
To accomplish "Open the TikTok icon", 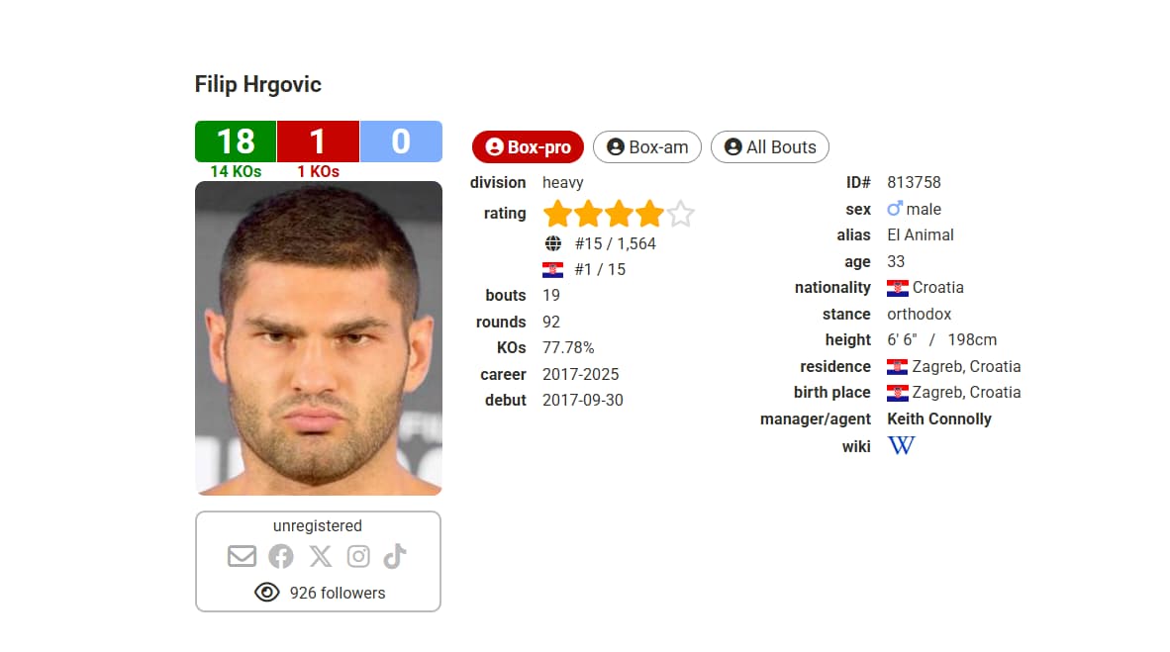I will [x=395, y=556].
